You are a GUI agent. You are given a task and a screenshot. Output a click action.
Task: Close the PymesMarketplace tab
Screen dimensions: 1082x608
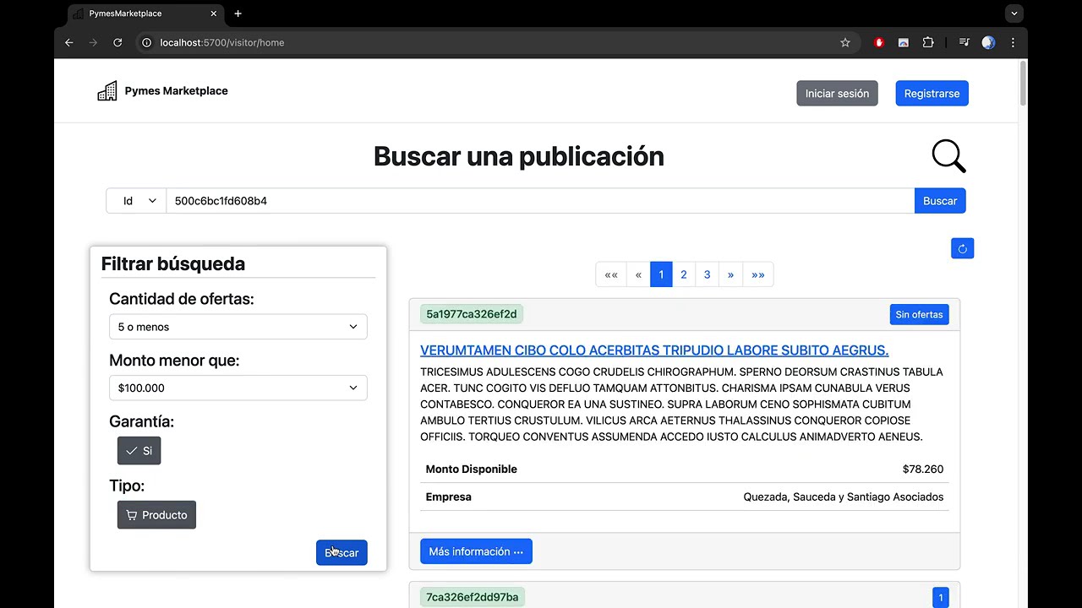(214, 14)
